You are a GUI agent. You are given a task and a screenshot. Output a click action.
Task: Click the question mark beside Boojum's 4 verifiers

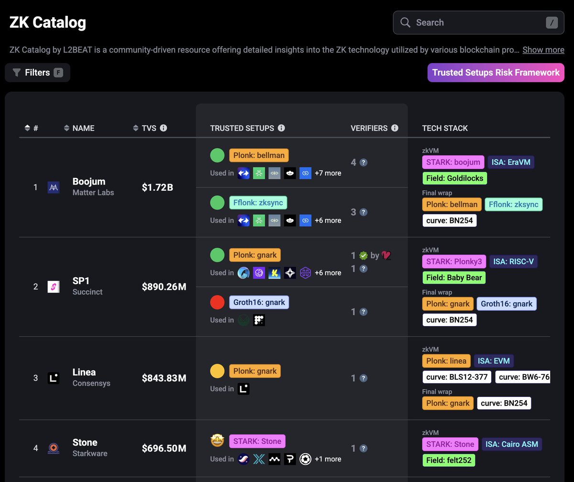click(364, 163)
